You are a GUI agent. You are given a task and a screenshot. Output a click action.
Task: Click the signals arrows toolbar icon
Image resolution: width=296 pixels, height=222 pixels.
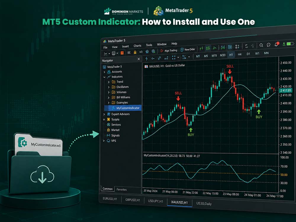141,52
